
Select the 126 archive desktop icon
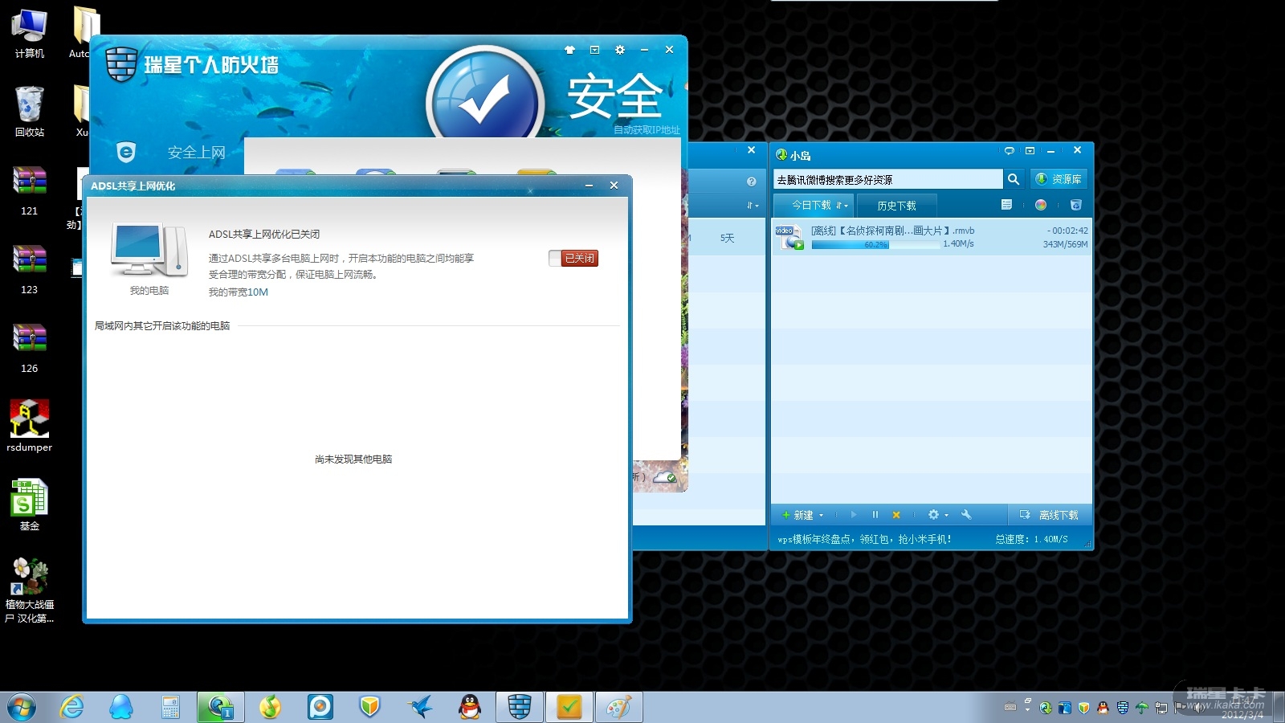(x=30, y=348)
